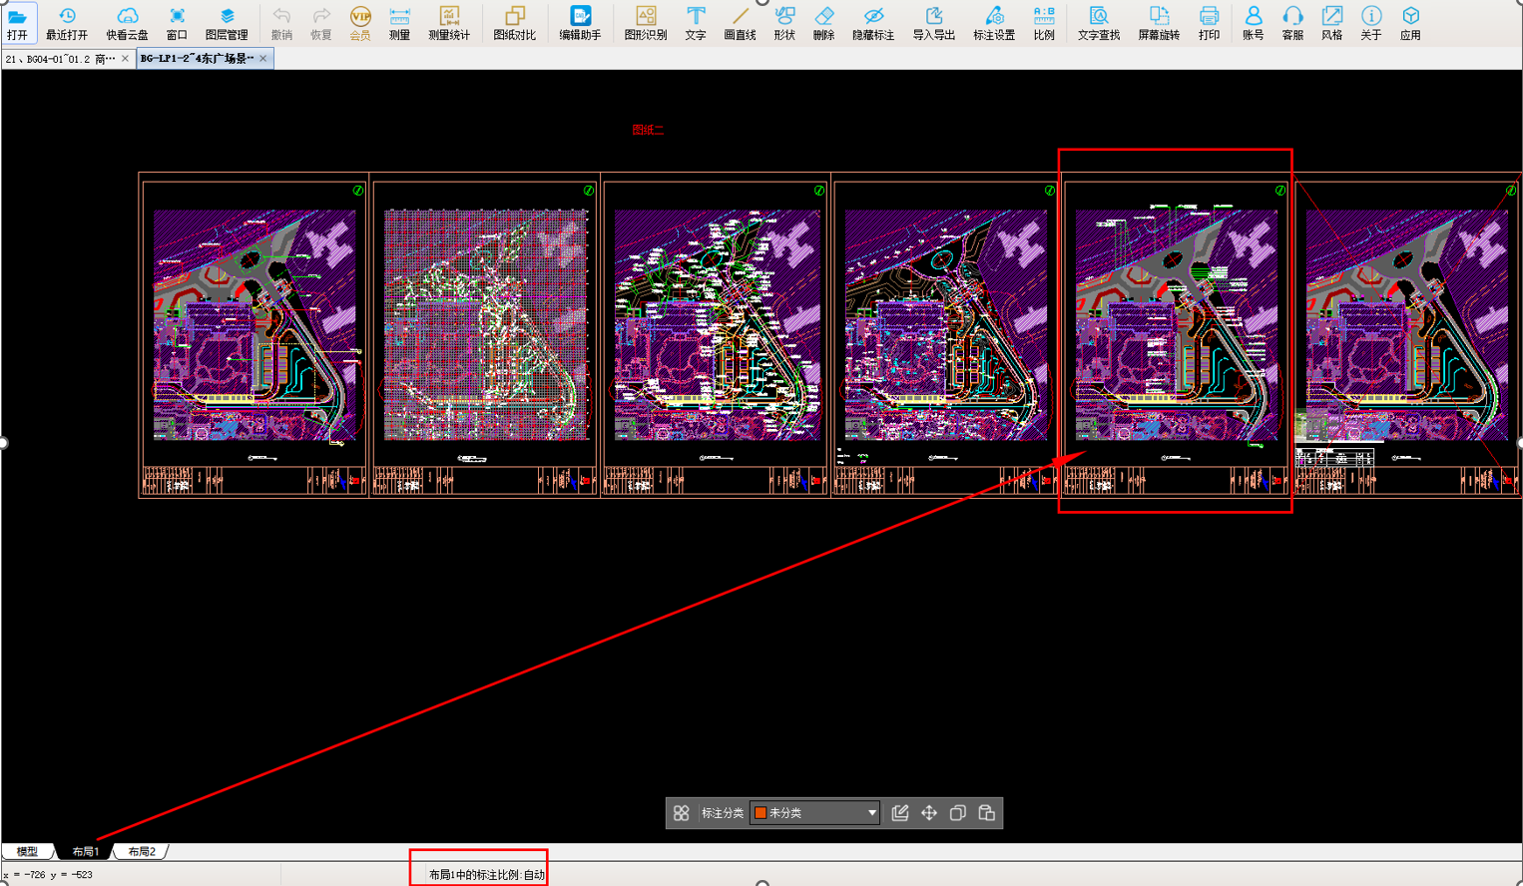Click the 屏幕旋转 screen rotate icon
The image size is (1523, 886).
[1159, 23]
